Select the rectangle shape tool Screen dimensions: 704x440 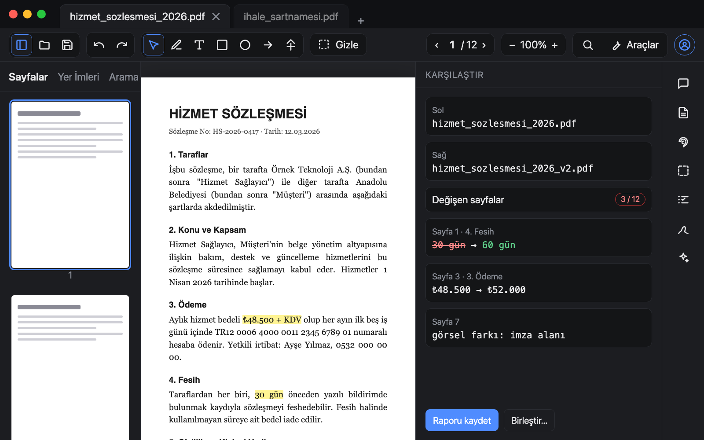222,45
